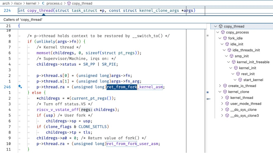Collapse the copy_thread root node
273x153 pixels.
coord(216,26)
